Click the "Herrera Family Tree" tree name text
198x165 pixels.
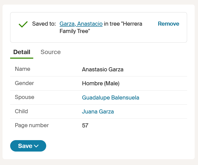[x=75, y=31]
